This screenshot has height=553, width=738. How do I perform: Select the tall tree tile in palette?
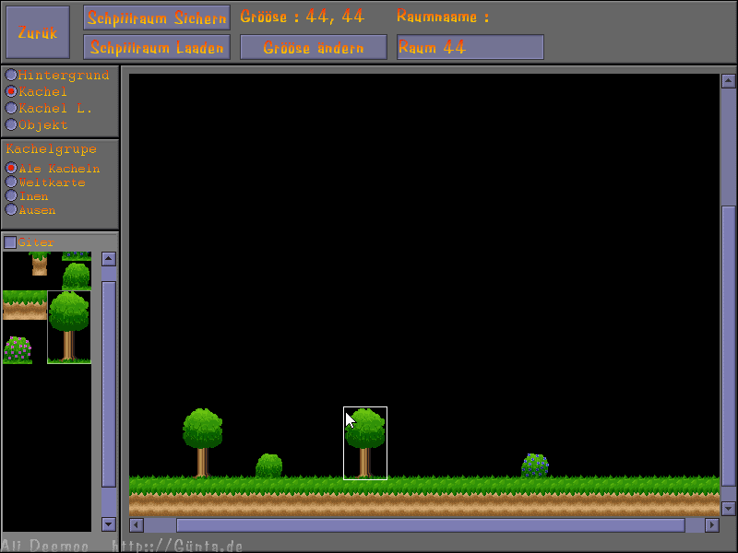(69, 326)
